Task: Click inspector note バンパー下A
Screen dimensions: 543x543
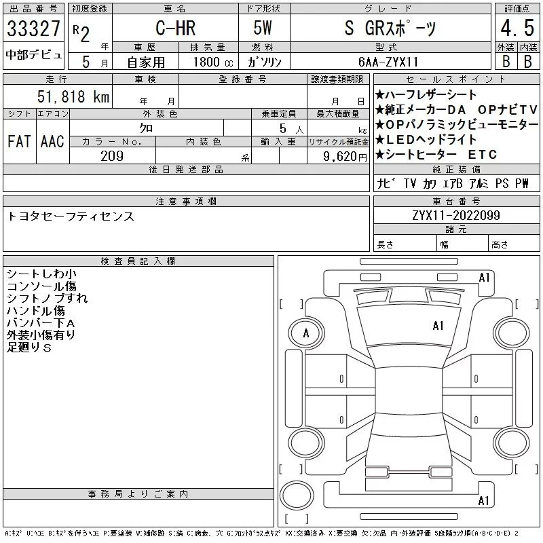Action: click(41, 323)
